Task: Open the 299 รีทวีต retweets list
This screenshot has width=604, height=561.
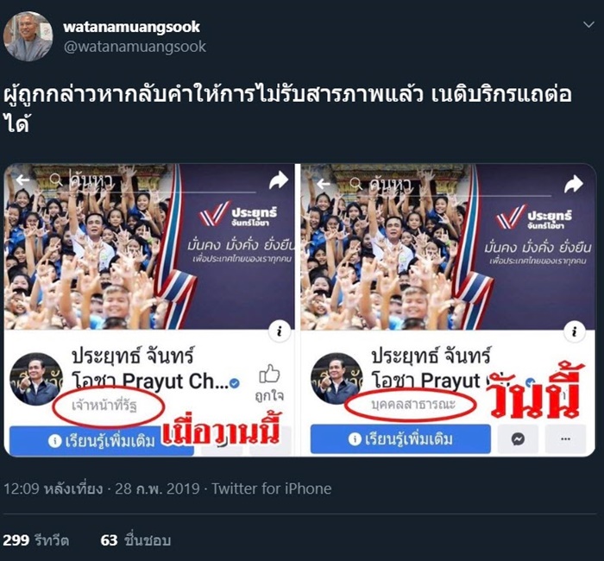Action: pyautogui.click(x=36, y=539)
